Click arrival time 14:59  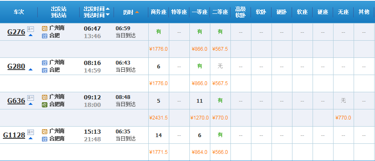(92, 70)
